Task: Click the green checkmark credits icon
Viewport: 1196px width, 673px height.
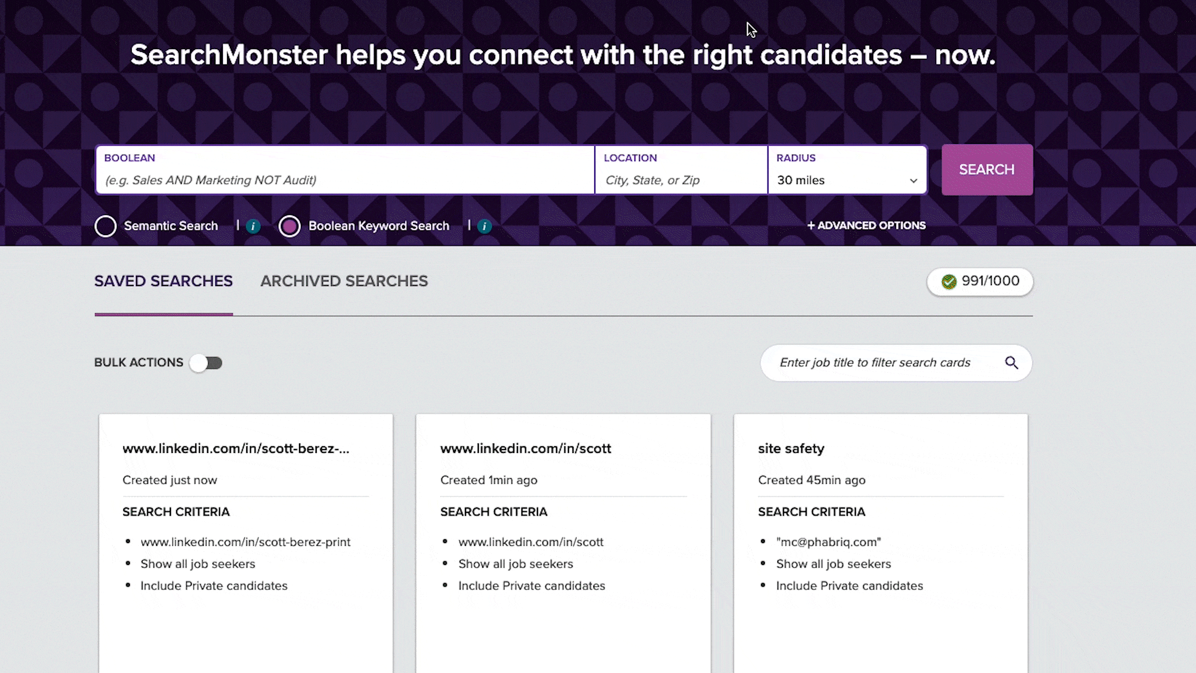Action: tap(949, 281)
